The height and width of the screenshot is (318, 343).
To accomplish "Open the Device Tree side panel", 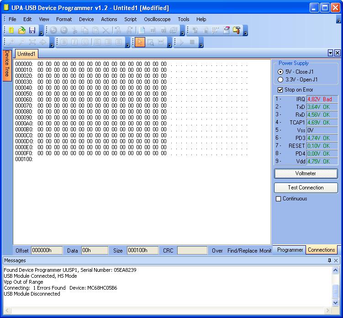I will [7, 65].
